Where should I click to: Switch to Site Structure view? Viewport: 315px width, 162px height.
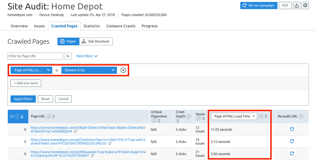click(96, 41)
